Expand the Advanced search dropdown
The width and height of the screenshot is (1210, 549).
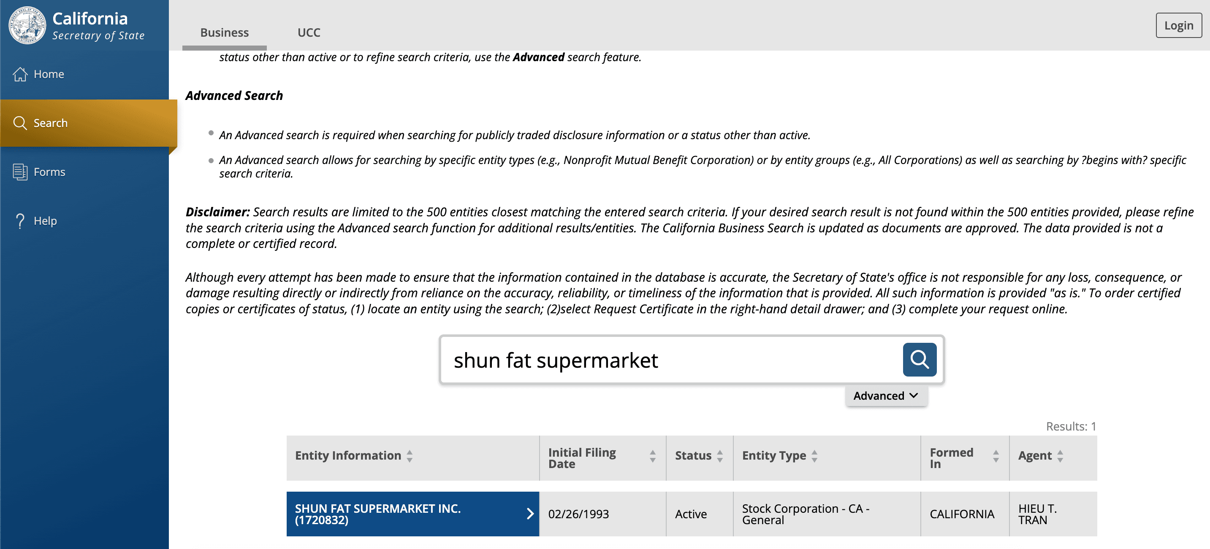tap(886, 396)
